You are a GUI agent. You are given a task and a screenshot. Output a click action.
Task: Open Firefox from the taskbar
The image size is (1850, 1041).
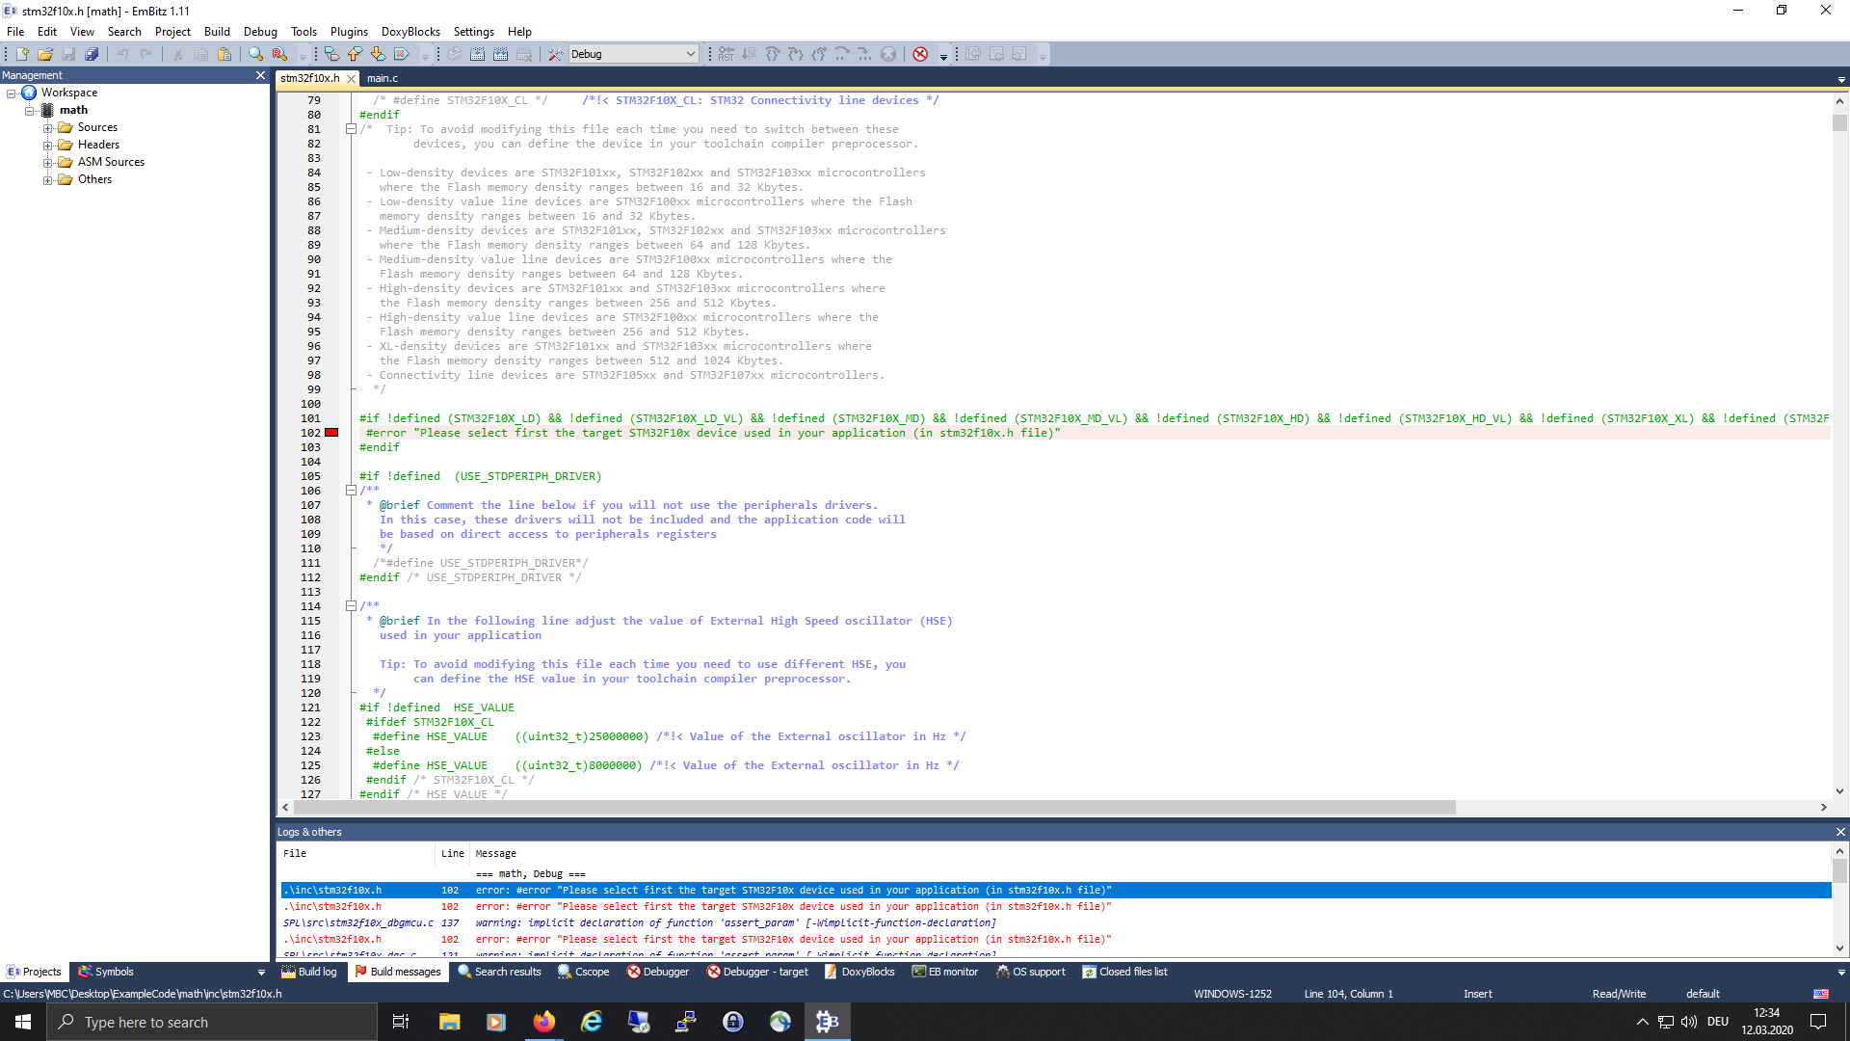[x=544, y=1022]
